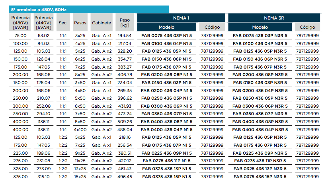This screenshot has width=326, height=185.
Task: Select model 'FAB 0250 436 05P N1 5'
Action: pyautogui.click(x=166, y=98)
